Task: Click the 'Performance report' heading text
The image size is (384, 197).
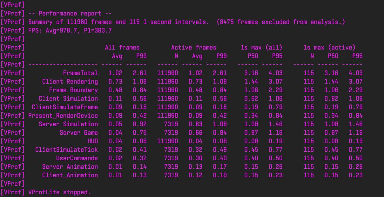Action: point(70,14)
